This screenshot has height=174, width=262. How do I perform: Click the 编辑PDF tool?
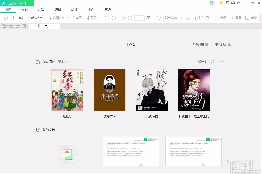tap(56, 18)
